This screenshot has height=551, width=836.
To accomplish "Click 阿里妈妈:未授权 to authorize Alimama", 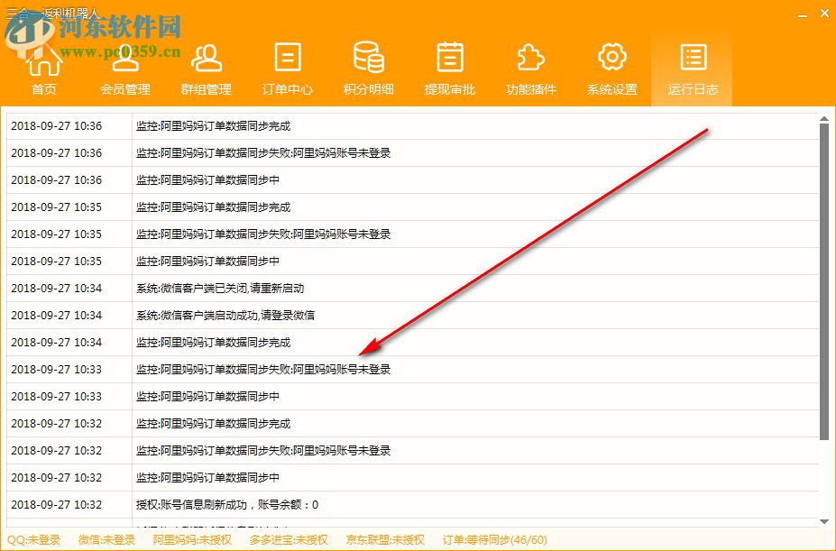I will 192,541.
